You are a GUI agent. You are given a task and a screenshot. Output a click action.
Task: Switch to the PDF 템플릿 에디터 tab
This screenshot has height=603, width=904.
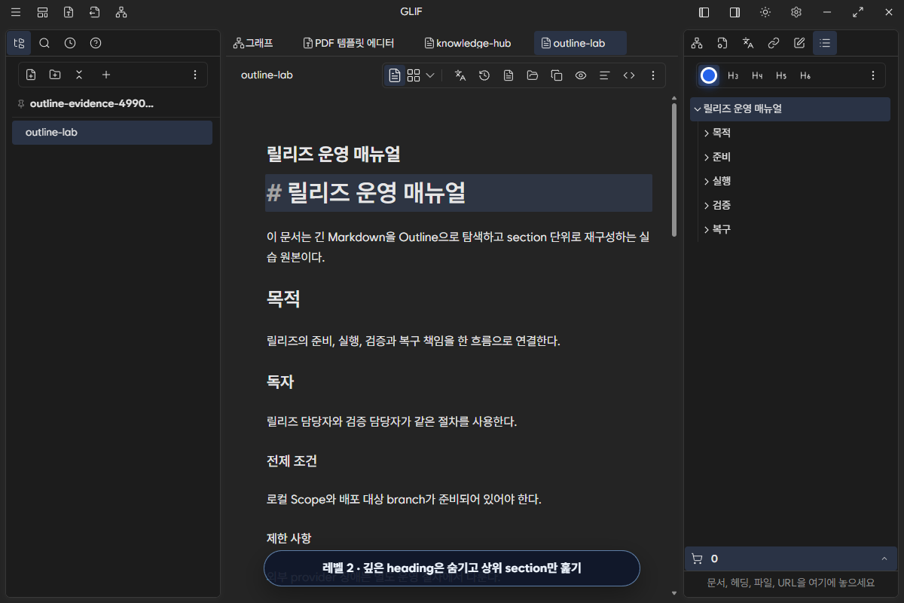348,43
